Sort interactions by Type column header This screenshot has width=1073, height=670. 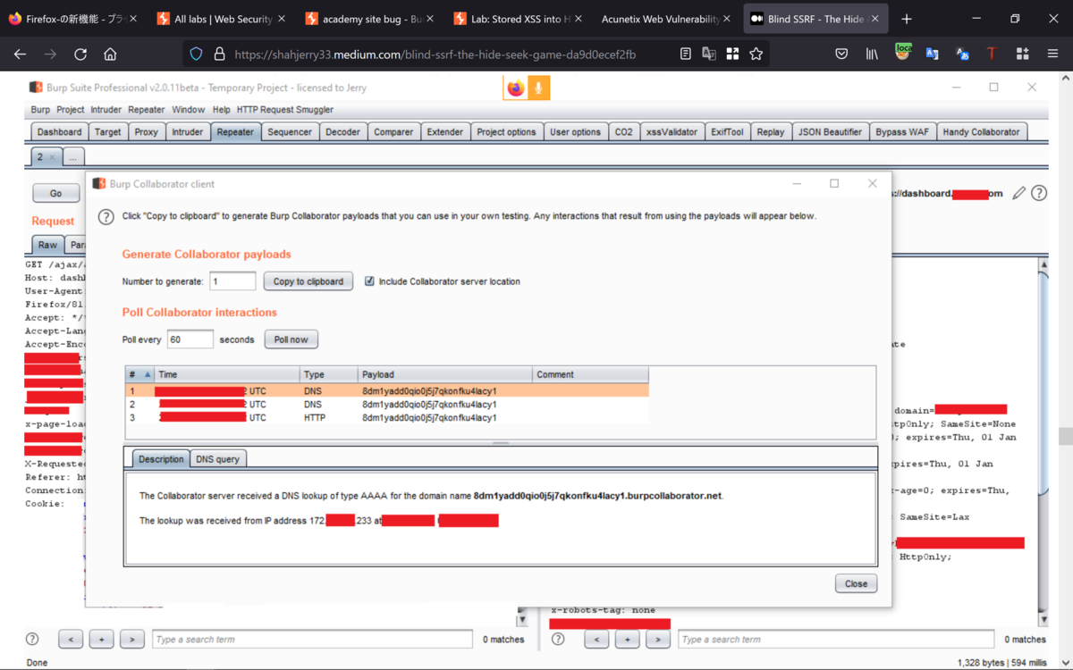329,374
